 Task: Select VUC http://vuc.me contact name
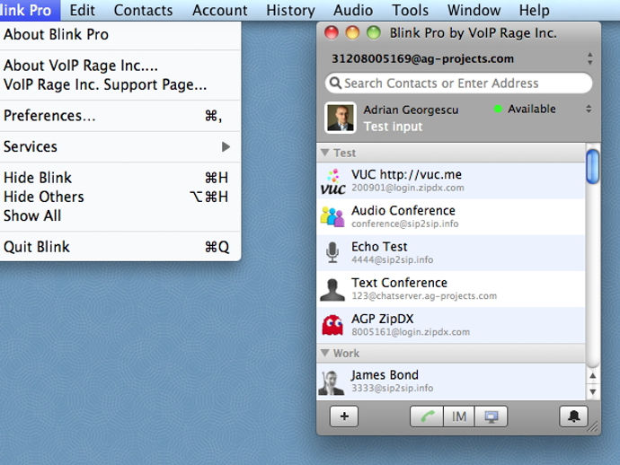pos(406,174)
